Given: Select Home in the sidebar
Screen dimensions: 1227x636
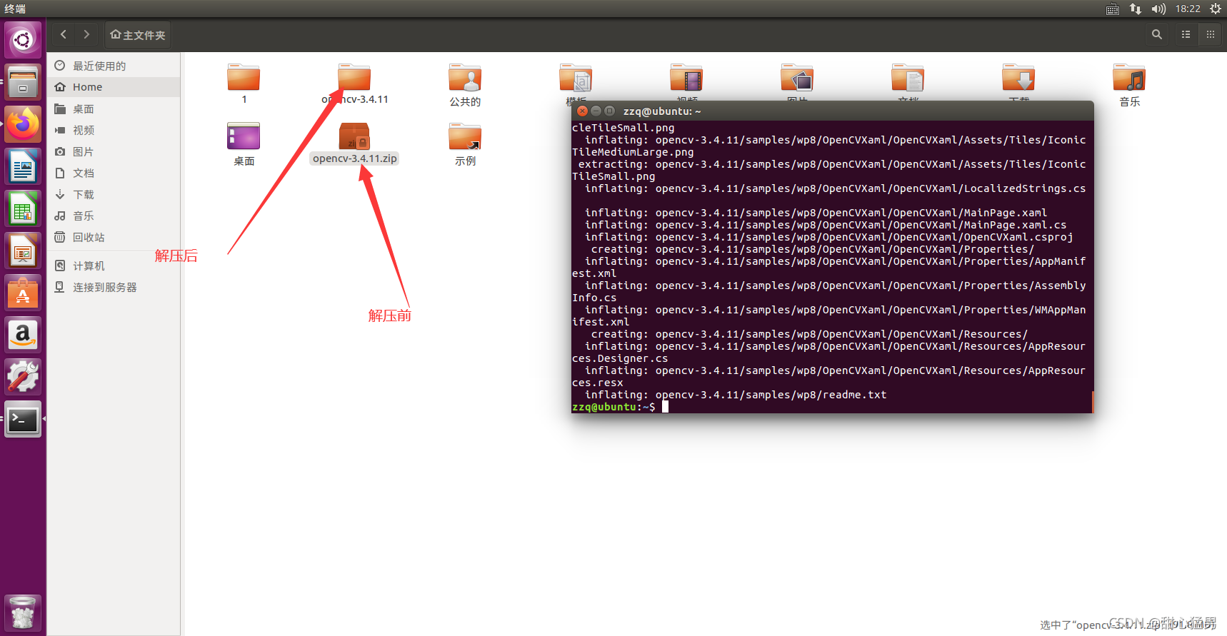Looking at the screenshot, I should tap(114, 87).
